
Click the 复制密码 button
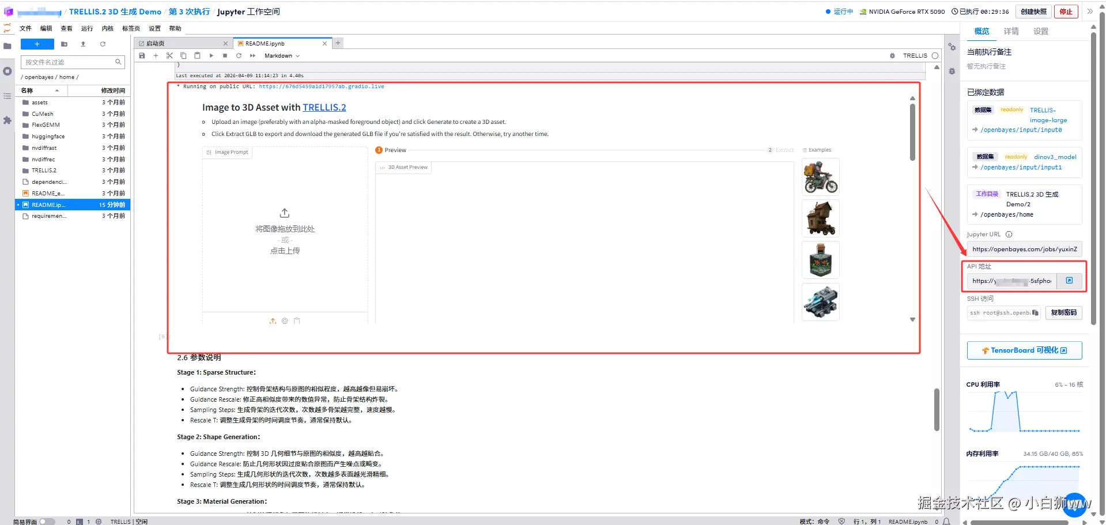coord(1063,313)
